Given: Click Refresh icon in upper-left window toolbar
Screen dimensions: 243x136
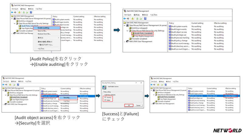Looking at the screenshot, I should (x=24, y=12).
